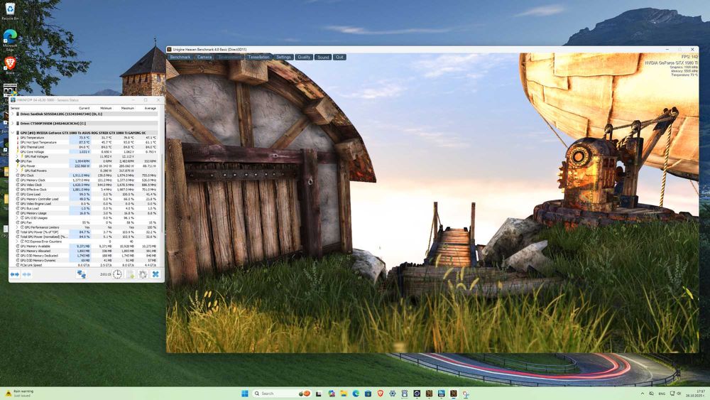Open the Windows Start menu
This screenshot has height=400, width=710.
244,394
